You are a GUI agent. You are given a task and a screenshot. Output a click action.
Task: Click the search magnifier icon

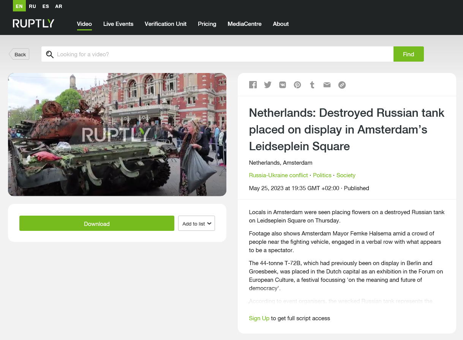[50, 54]
